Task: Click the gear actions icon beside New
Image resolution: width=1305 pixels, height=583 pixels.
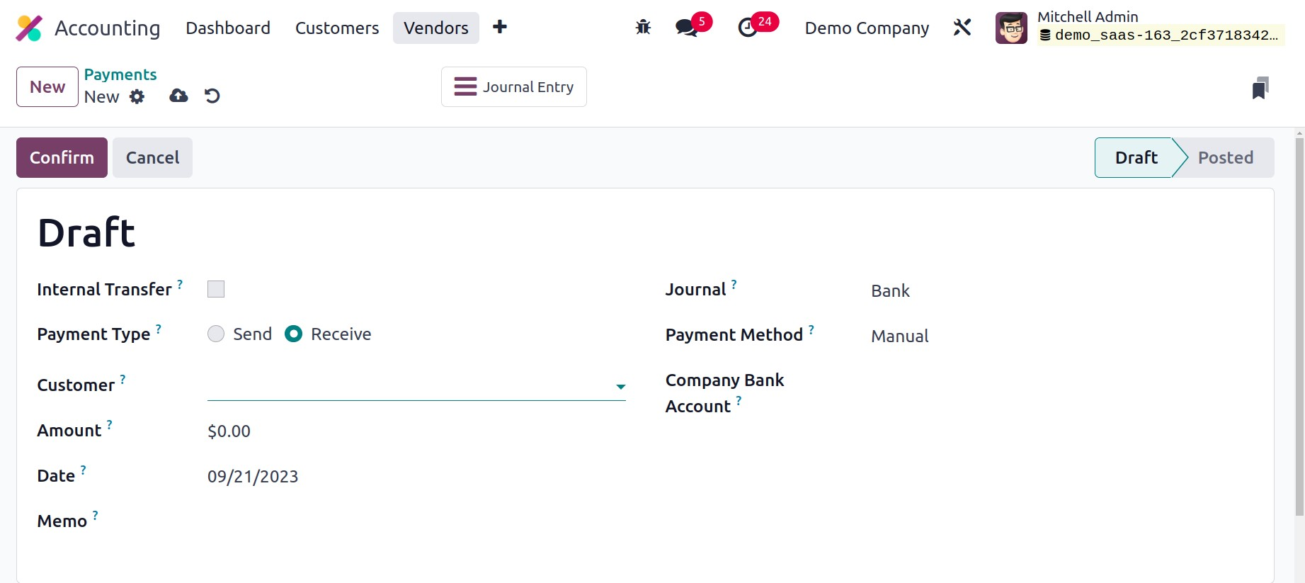Action: 137,97
